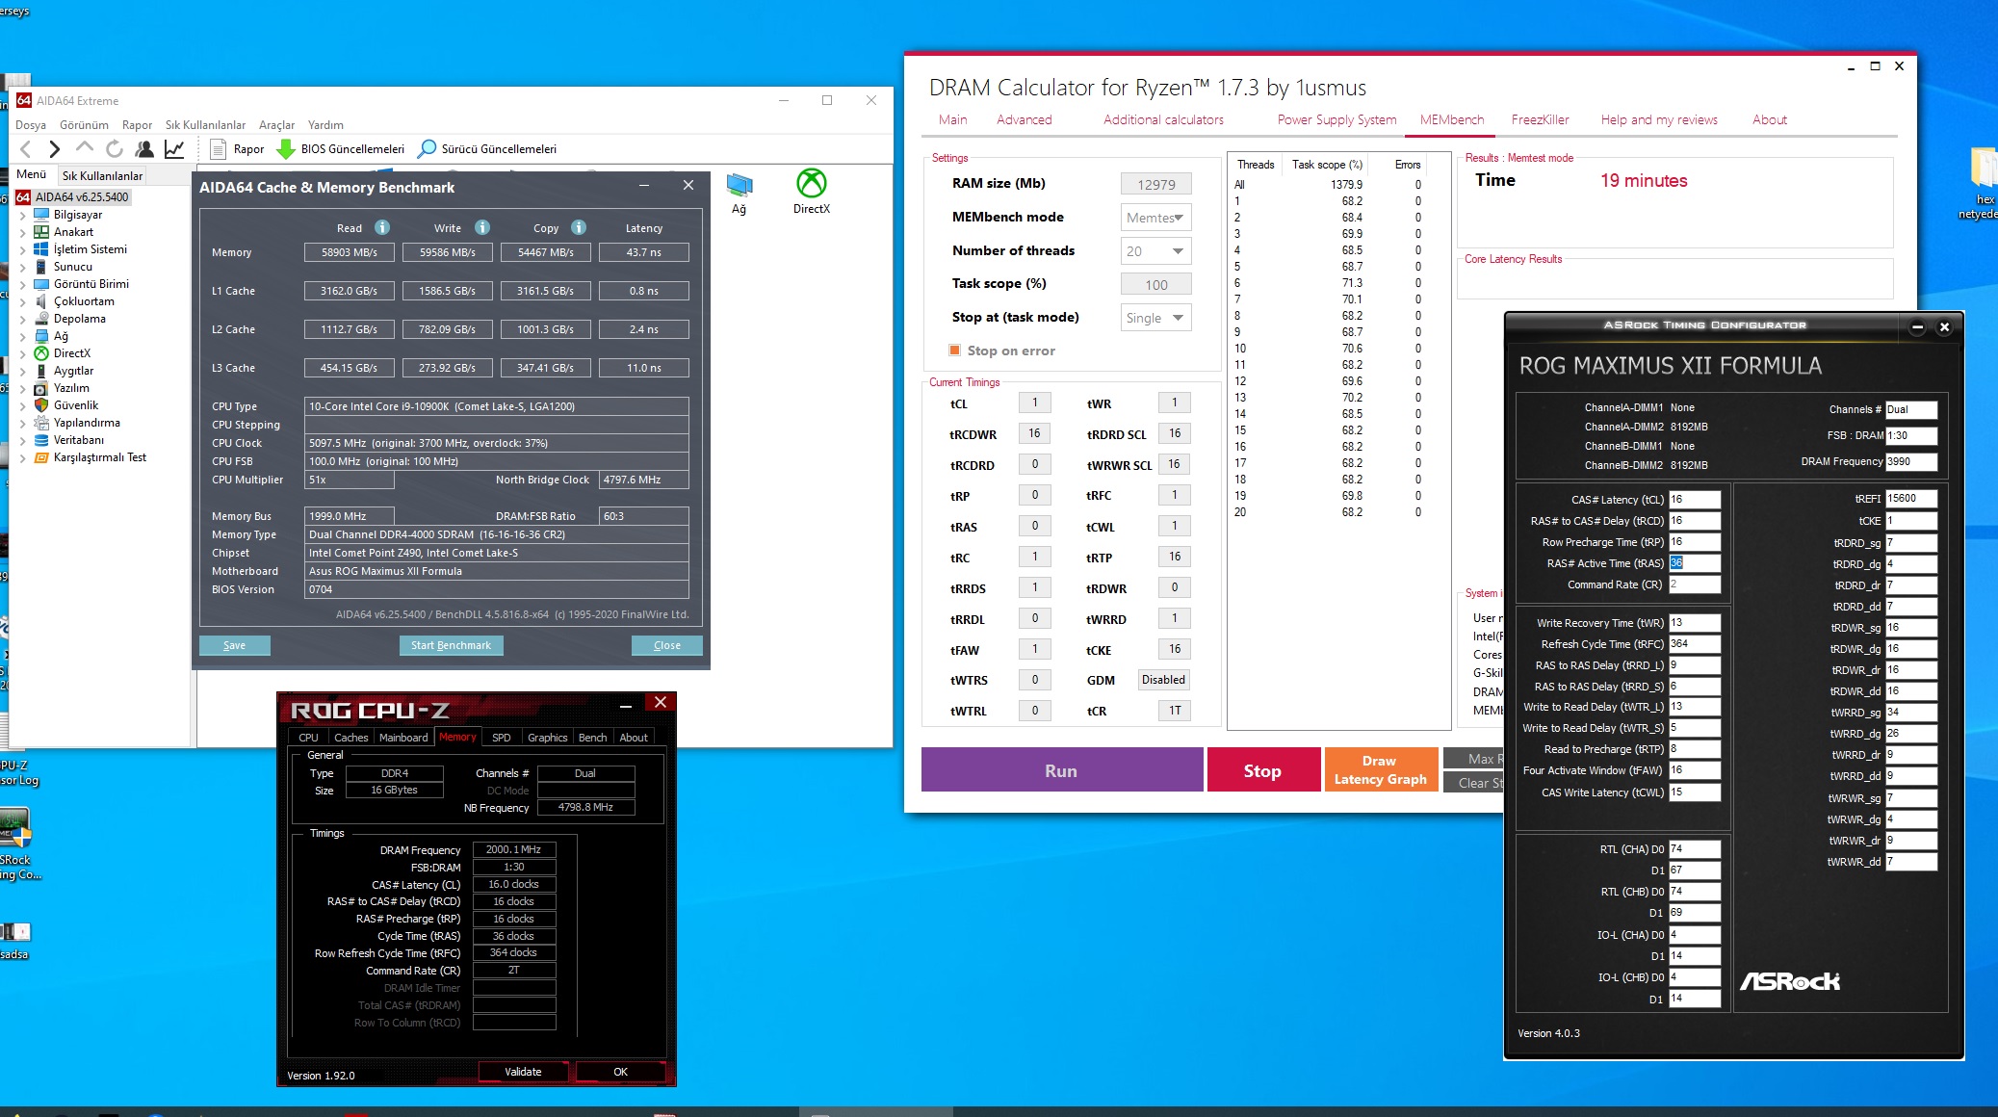Open hex folder icon on desktop

pos(1984,183)
